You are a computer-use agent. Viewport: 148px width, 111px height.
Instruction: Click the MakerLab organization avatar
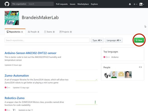click(12, 18)
